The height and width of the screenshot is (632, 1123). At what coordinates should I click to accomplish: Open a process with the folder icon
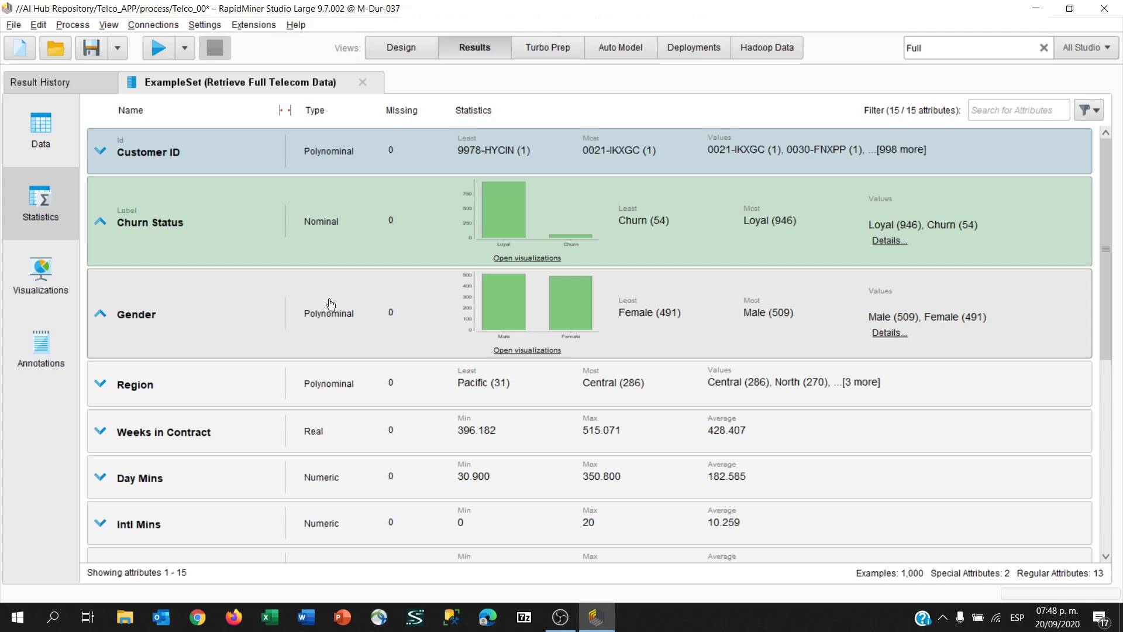pos(55,47)
